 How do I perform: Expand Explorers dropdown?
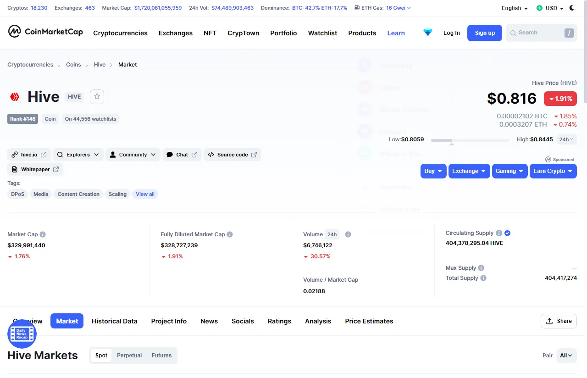click(78, 155)
